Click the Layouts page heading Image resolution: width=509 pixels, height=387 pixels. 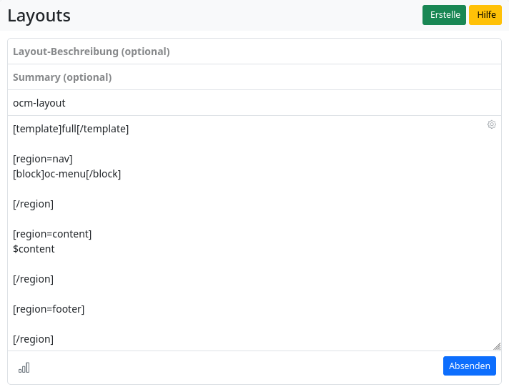39,15
